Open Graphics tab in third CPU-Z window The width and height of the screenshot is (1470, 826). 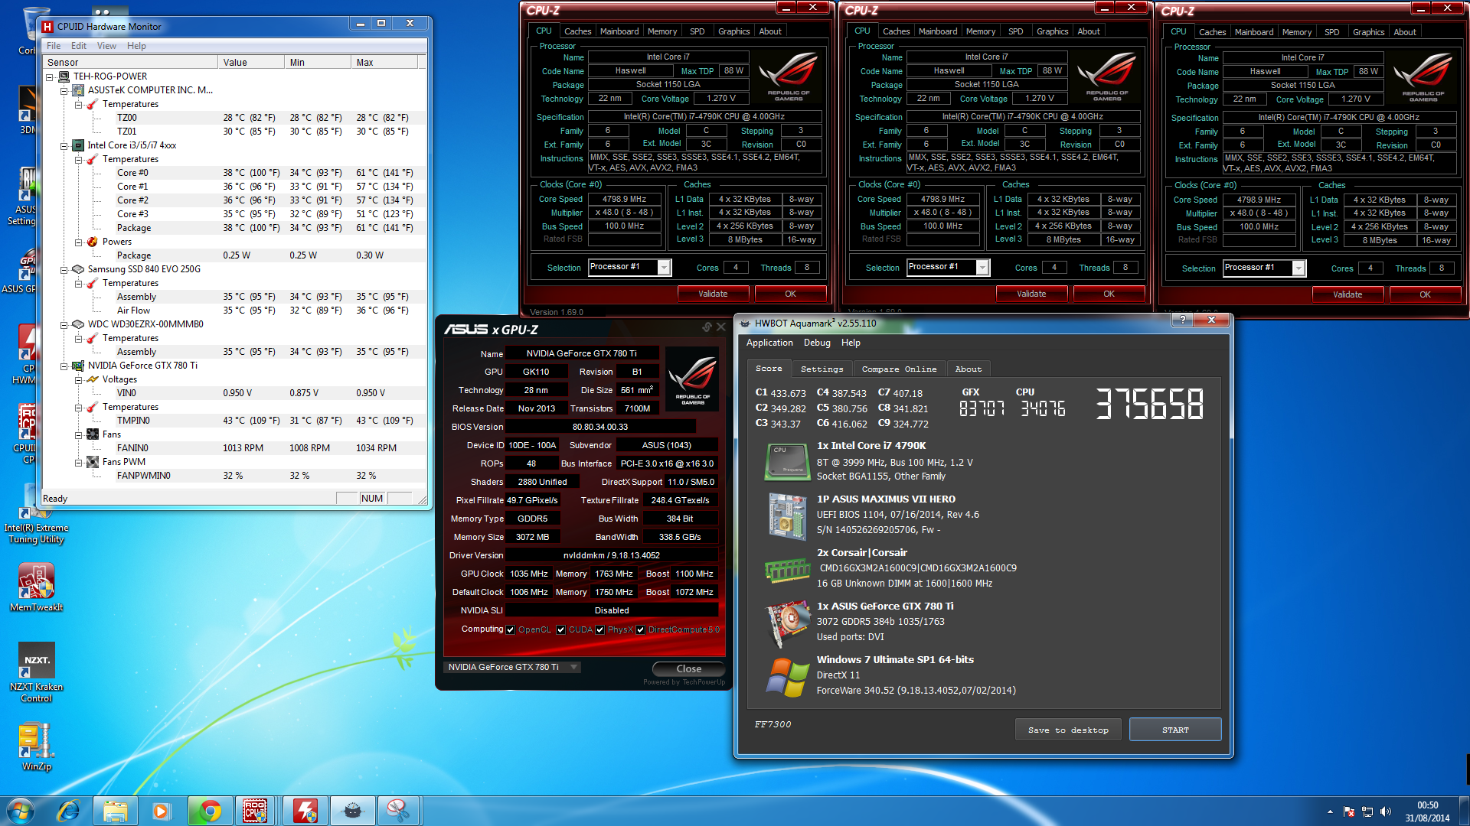pos(1368,32)
